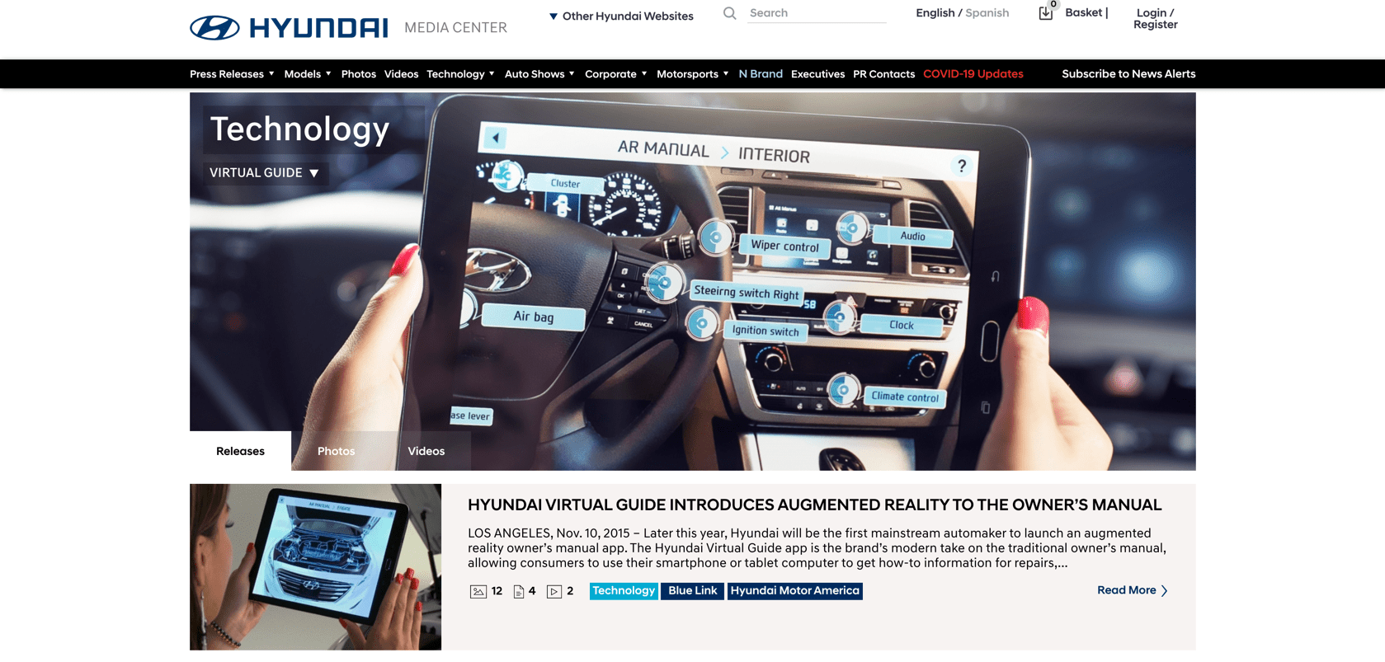Switch to the Videos tab below banner
The width and height of the screenshot is (1385, 662).
[426, 451]
